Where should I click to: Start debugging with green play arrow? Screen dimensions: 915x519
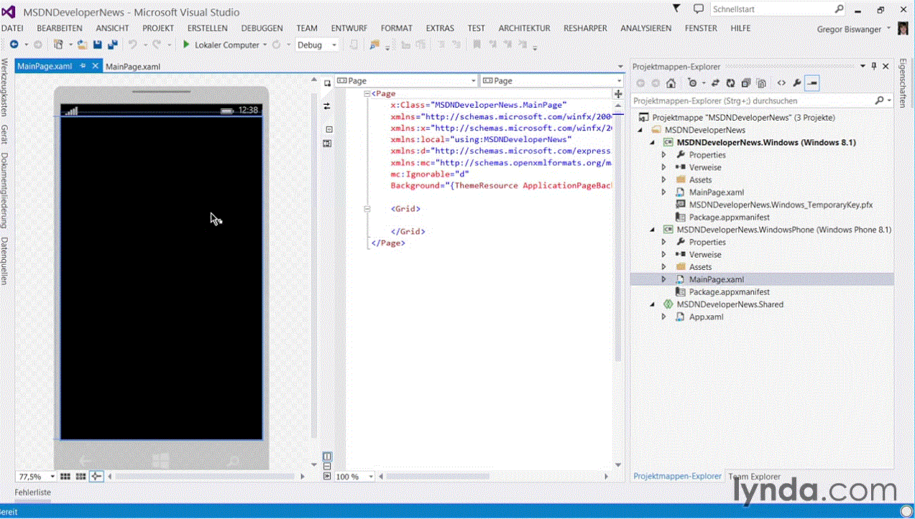(x=185, y=45)
